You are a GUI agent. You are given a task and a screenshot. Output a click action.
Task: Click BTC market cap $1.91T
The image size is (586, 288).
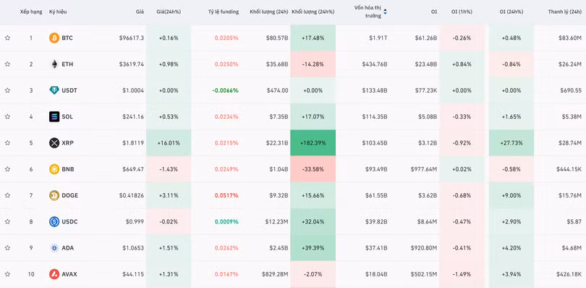(378, 38)
